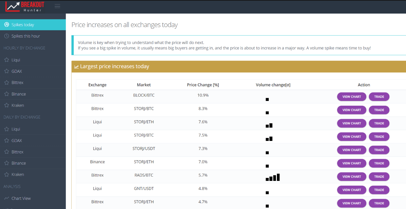Screen dimensions: 406x209
Task: Click the Exchange column header
Action: pos(98,85)
